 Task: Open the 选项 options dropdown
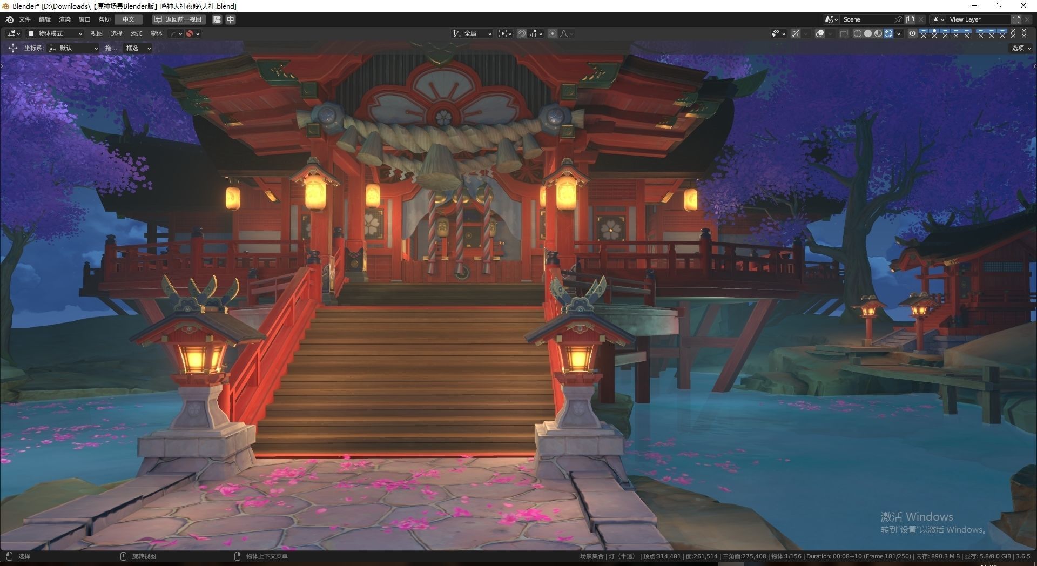point(1021,48)
